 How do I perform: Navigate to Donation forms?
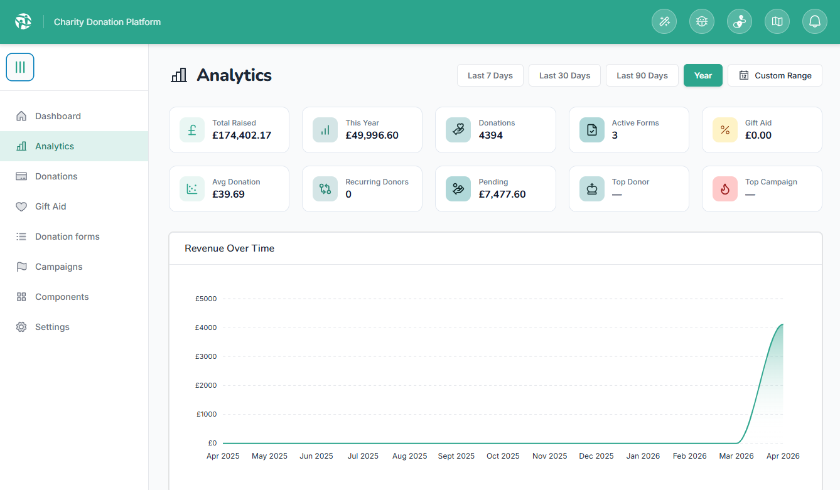click(x=67, y=237)
